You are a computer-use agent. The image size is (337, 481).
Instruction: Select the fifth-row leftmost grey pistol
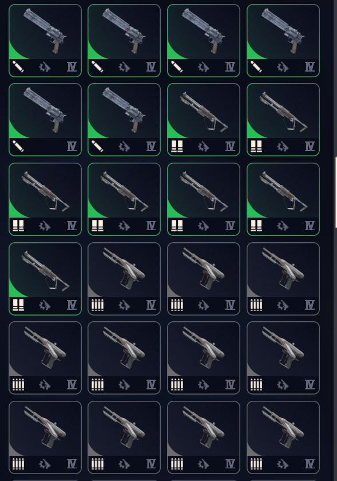(45, 358)
